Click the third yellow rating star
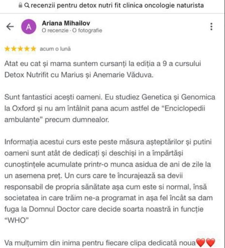The image size is (225, 248). click(20, 49)
